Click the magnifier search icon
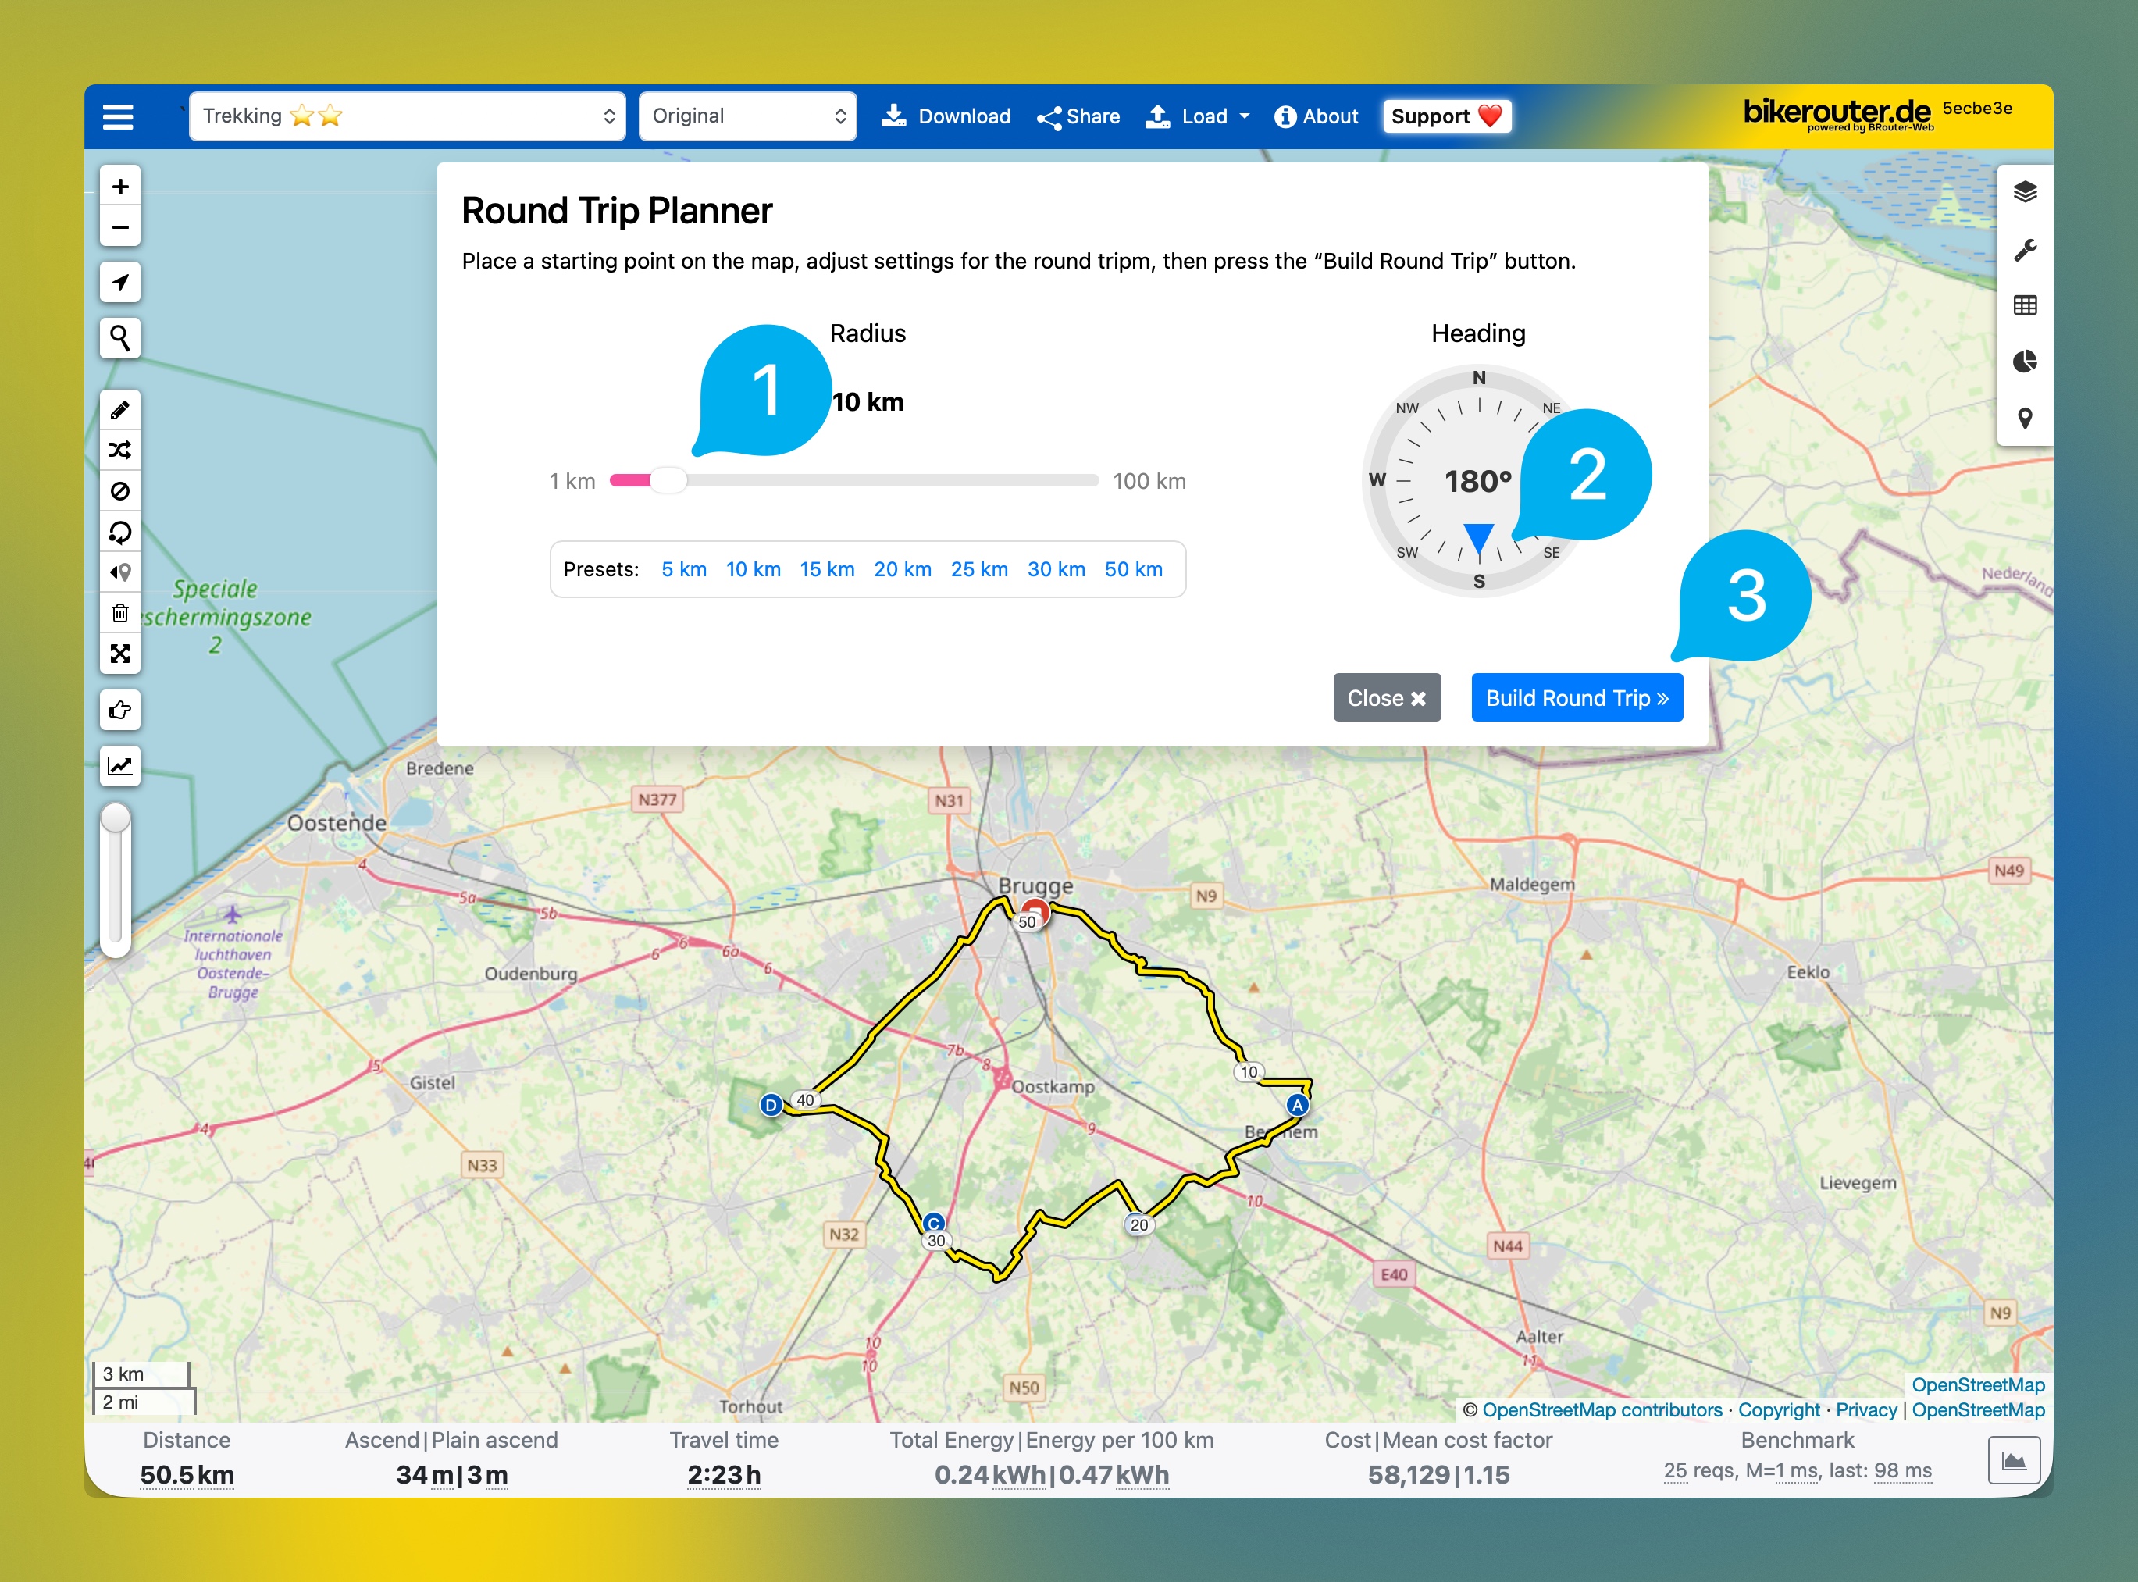The image size is (2138, 1582). [x=119, y=338]
